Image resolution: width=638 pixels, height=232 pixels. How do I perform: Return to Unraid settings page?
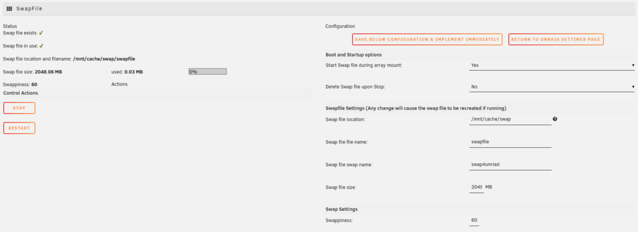(x=556, y=40)
